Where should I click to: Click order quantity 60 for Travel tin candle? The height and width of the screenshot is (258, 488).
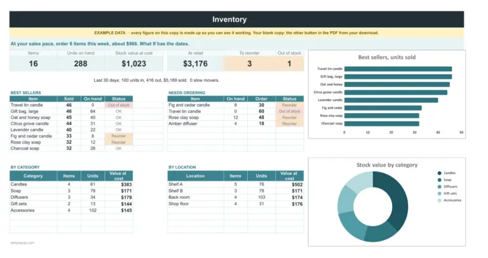pos(261,111)
